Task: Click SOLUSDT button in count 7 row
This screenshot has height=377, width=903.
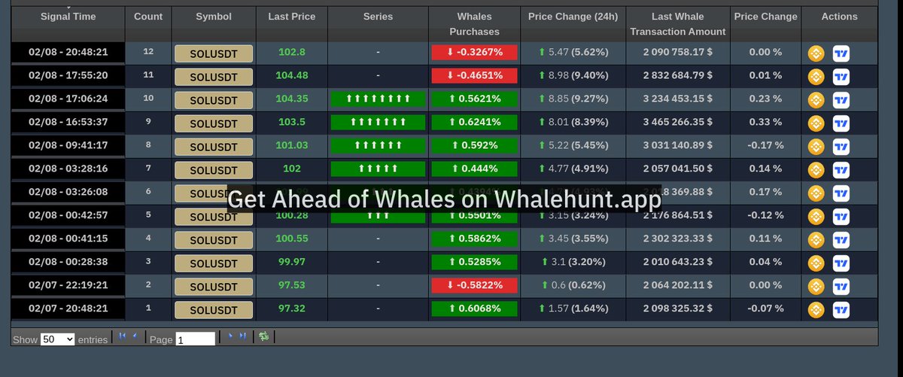Action: [x=214, y=170]
